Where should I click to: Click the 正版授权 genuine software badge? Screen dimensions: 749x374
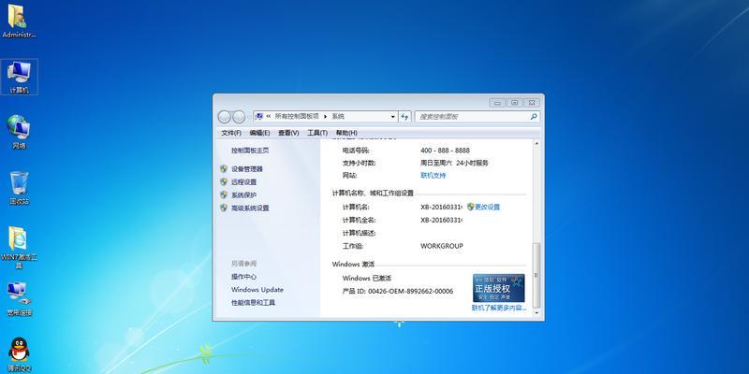tap(498, 288)
